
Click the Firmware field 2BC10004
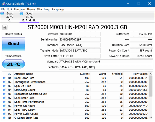coord(80,34)
